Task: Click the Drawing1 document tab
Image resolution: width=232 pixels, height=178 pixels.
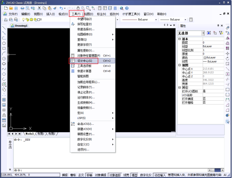Action: [x=19, y=26]
